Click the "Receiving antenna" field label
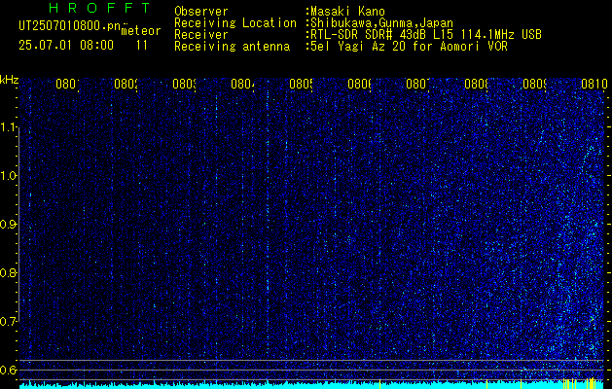 (233, 47)
